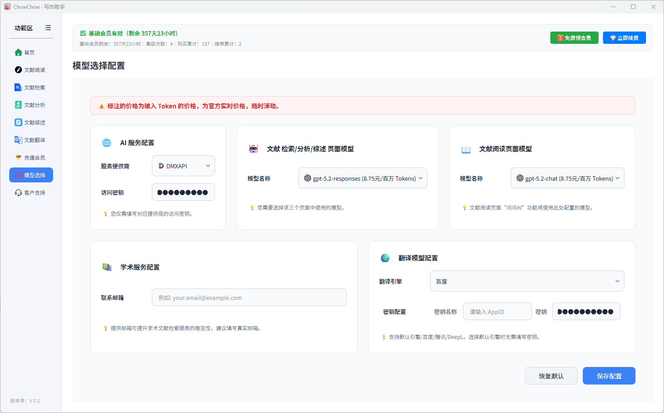Click the 恢复默认 button

click(551, 376)
